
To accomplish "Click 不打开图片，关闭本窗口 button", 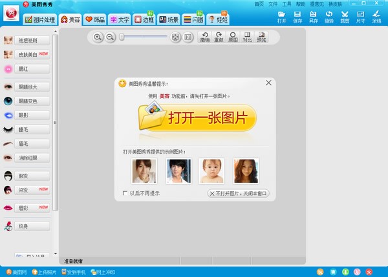I will (x=238, y=193).
